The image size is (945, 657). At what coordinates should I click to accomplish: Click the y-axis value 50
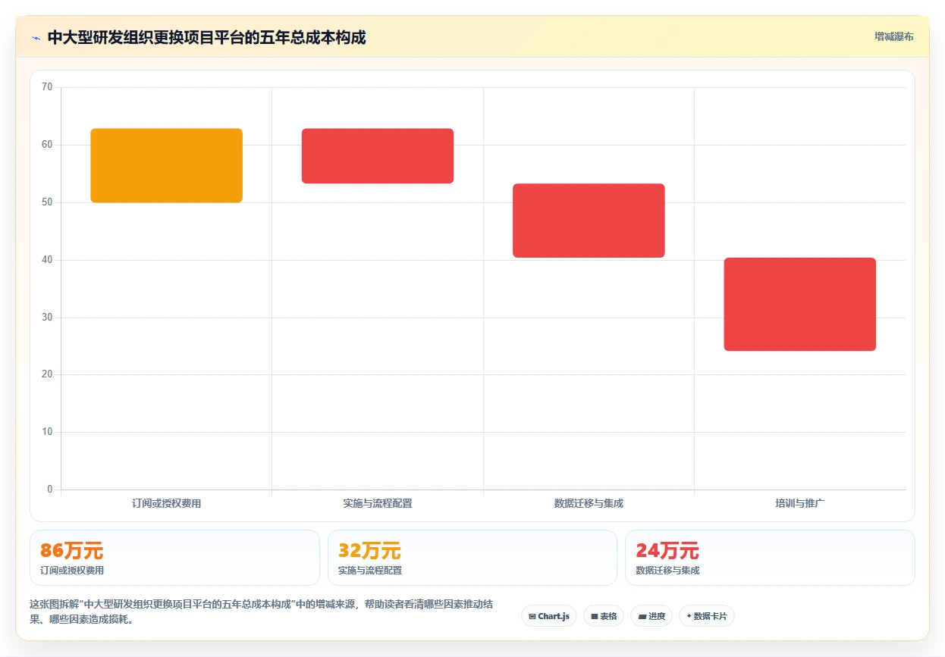pyautogui.click(x=47, y=202)
